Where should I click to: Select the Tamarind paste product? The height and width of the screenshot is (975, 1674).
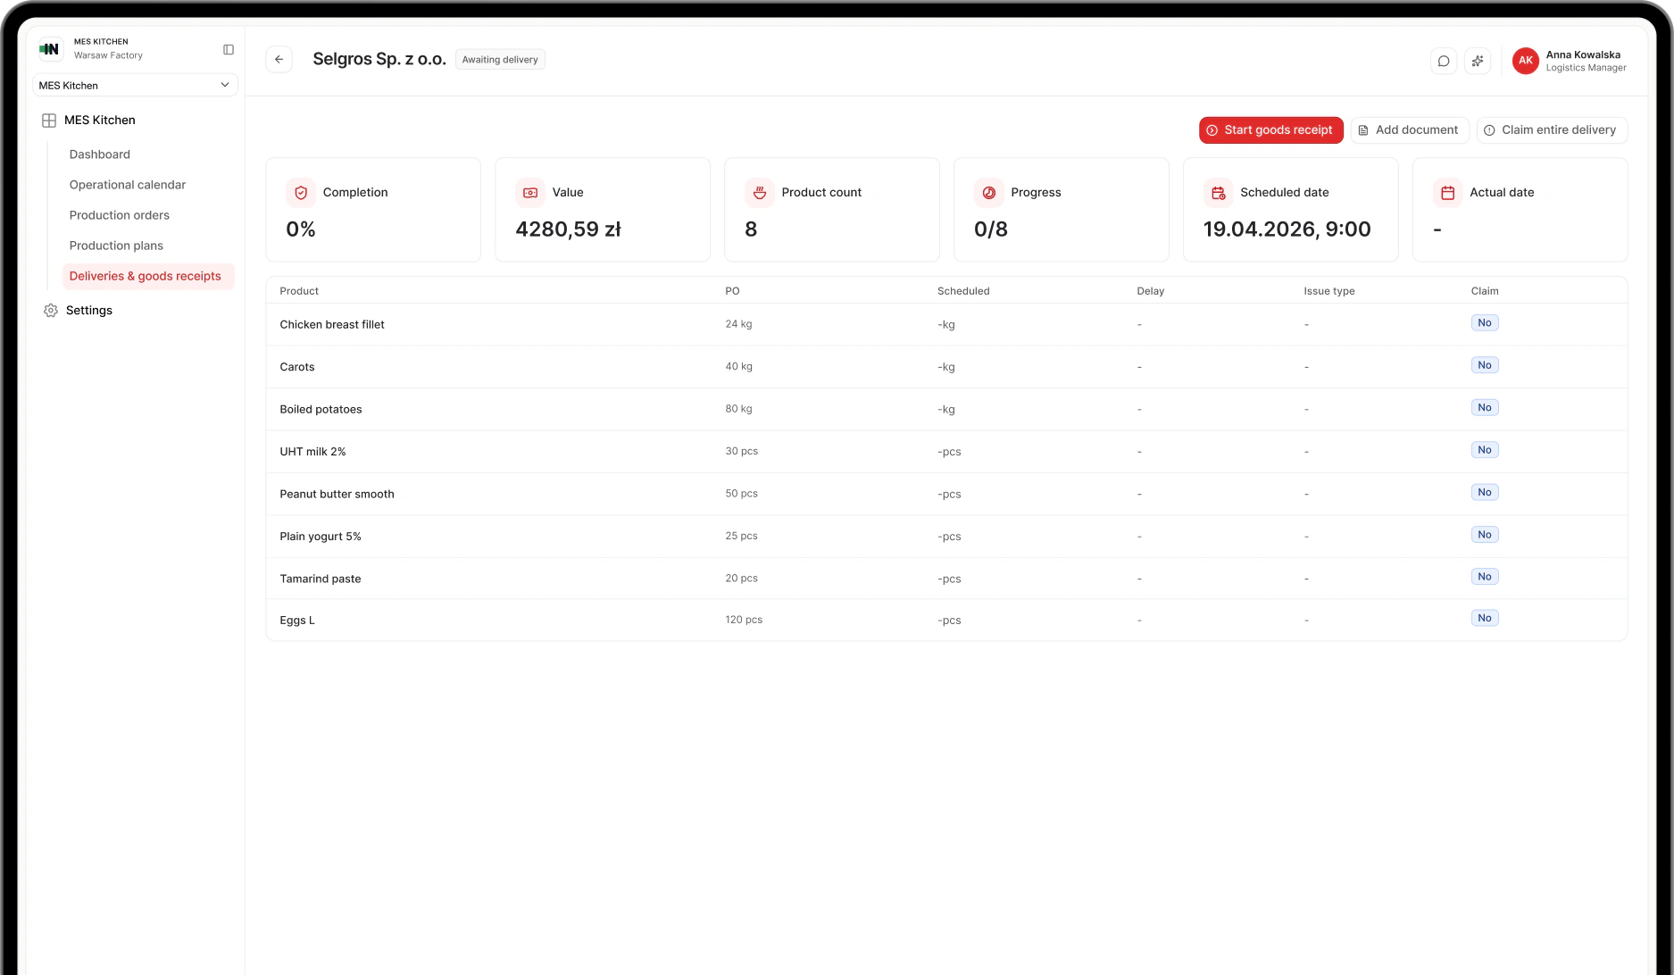click(x=321, y=579)
